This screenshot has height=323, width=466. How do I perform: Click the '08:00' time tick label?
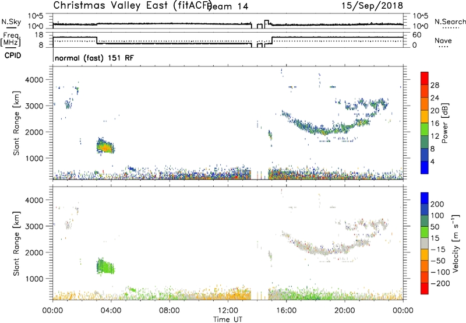click(x=170, y=311)
